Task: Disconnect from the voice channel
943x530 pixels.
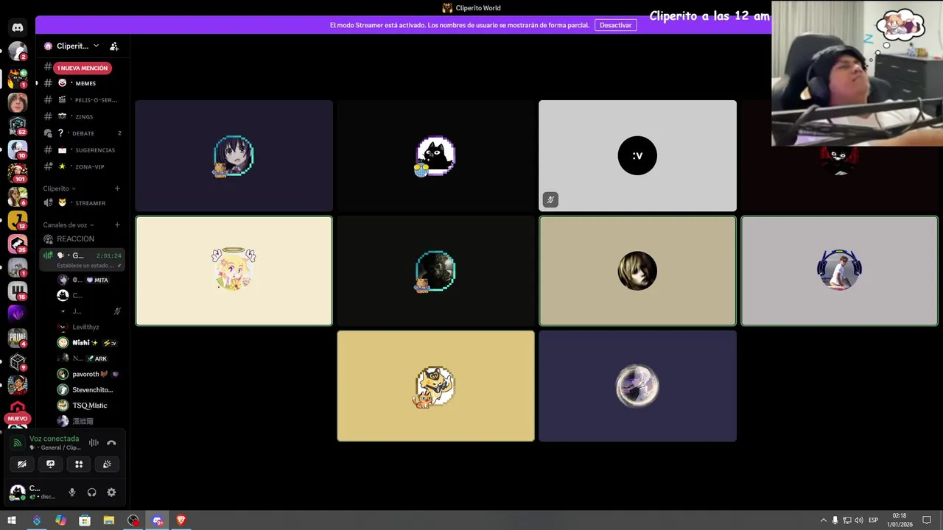Action: click(111, 442)
